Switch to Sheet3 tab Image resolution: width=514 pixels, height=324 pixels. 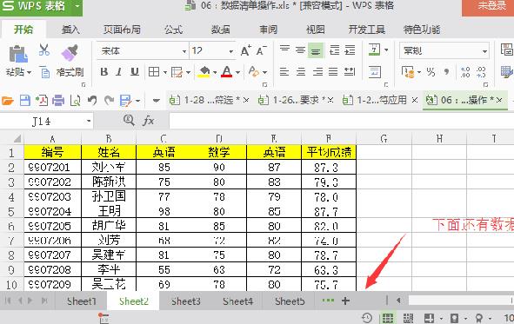click(185, 301)
